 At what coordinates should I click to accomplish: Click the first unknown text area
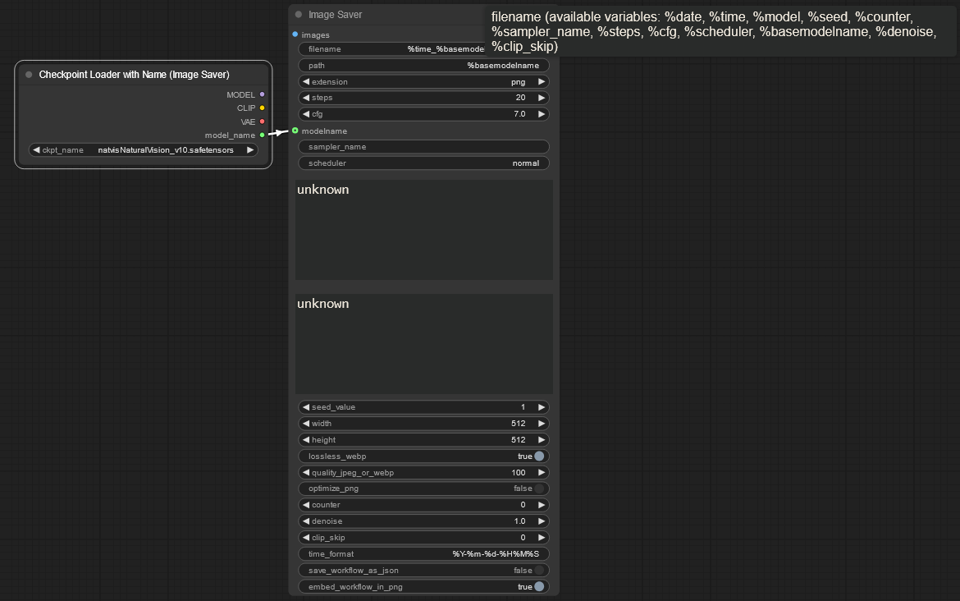[x=424, y=230]
